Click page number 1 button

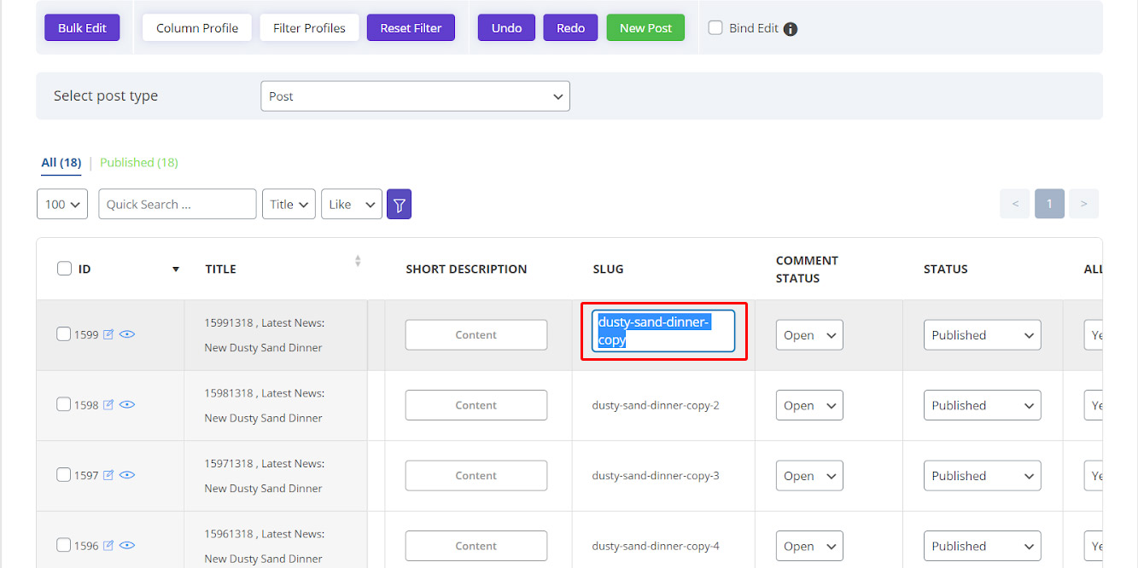pyautogui.click(x=1049, y=204)
